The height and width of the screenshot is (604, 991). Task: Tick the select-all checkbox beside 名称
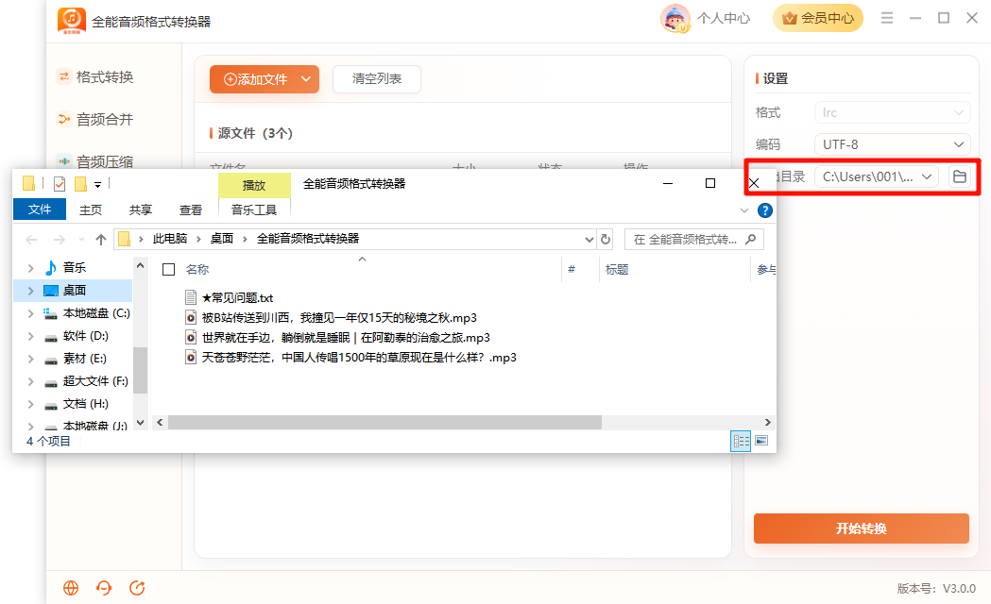click(x=169, y=270)
